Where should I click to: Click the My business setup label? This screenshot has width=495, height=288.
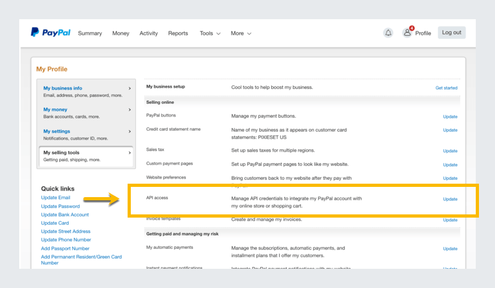click(x=165, y=86)
